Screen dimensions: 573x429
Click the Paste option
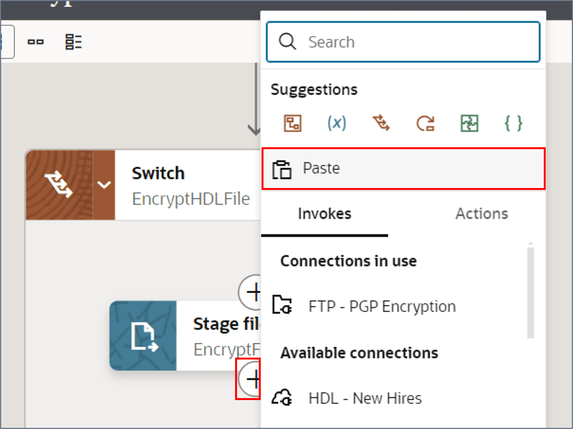[x=403, y=168]
